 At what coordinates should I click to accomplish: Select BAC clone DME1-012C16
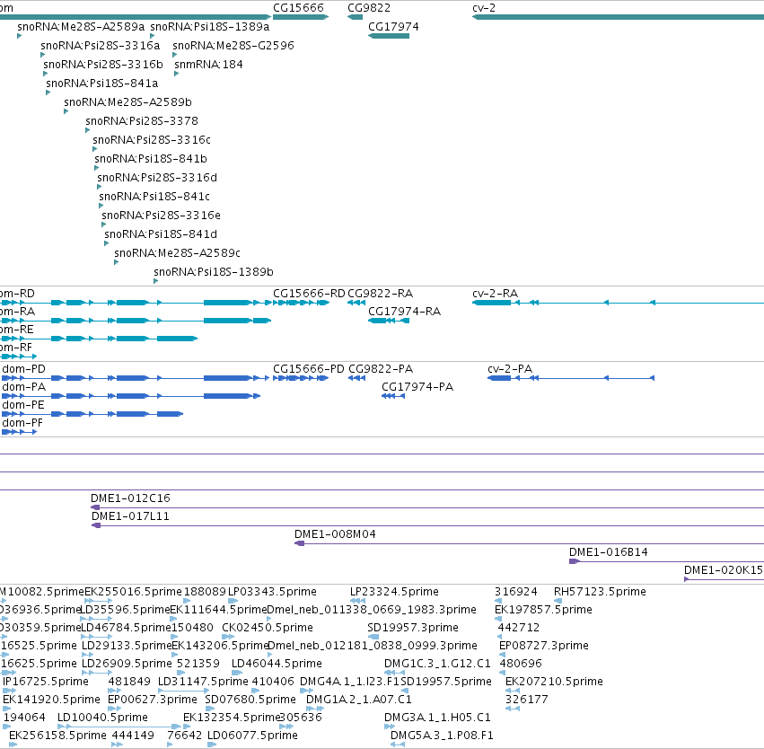(x=427, y=507)
